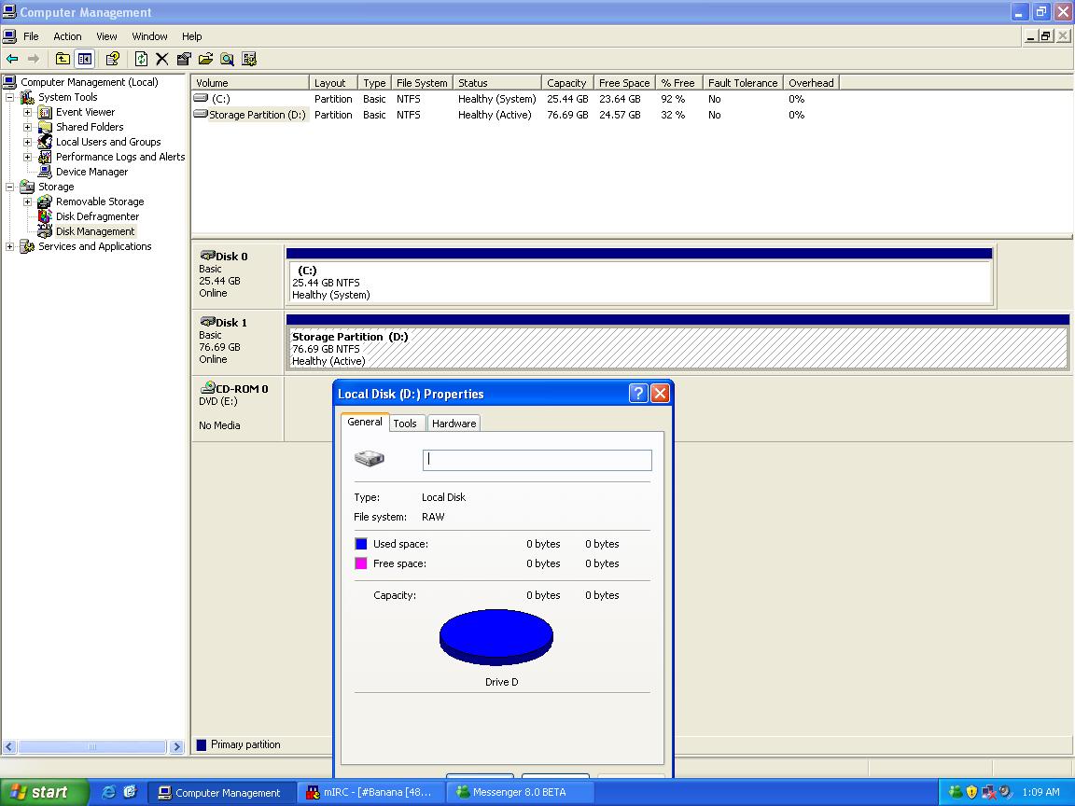Click the Help question mark toolbar icon
The width and height of the screenshot is (1075, 806).
click(x=113, y=59)
